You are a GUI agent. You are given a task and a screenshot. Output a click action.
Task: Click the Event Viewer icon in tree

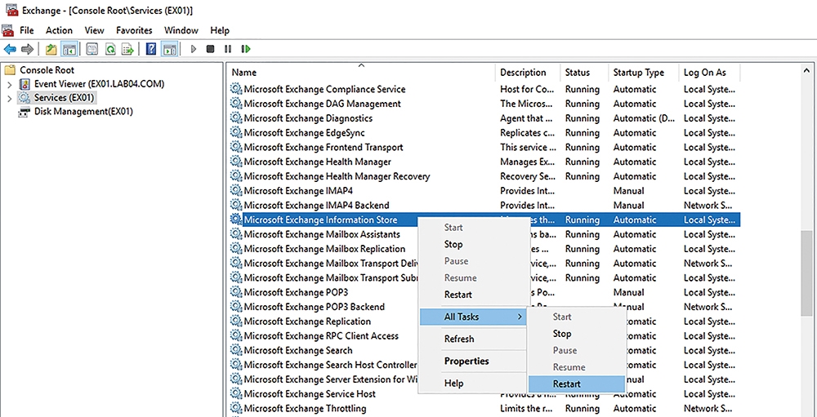25,84
